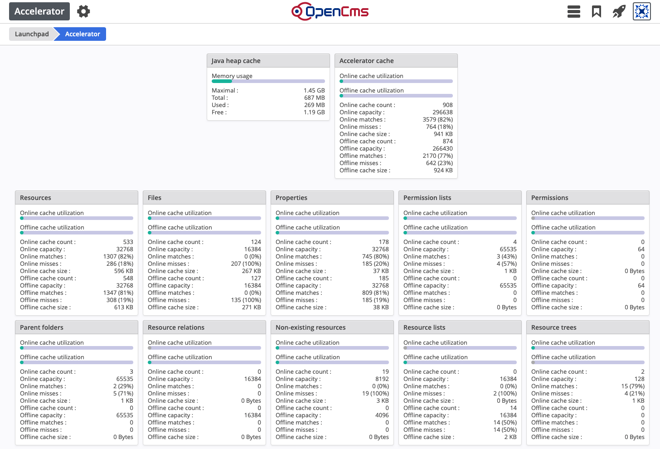
Task: Click Online misses value 764 (18%)
Action: point(439,127)
